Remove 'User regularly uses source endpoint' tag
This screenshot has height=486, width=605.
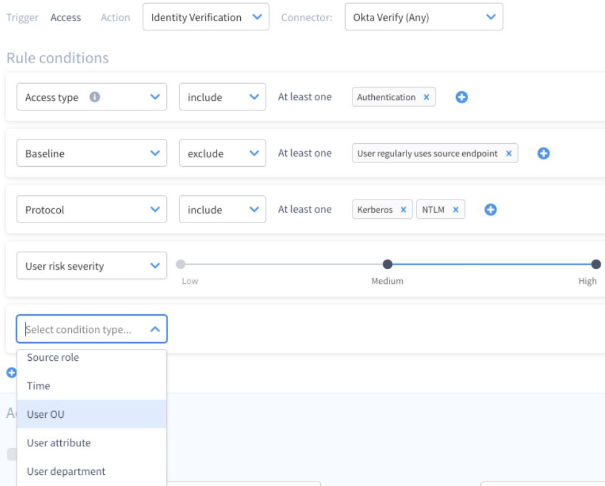click(x=509, y=154)
